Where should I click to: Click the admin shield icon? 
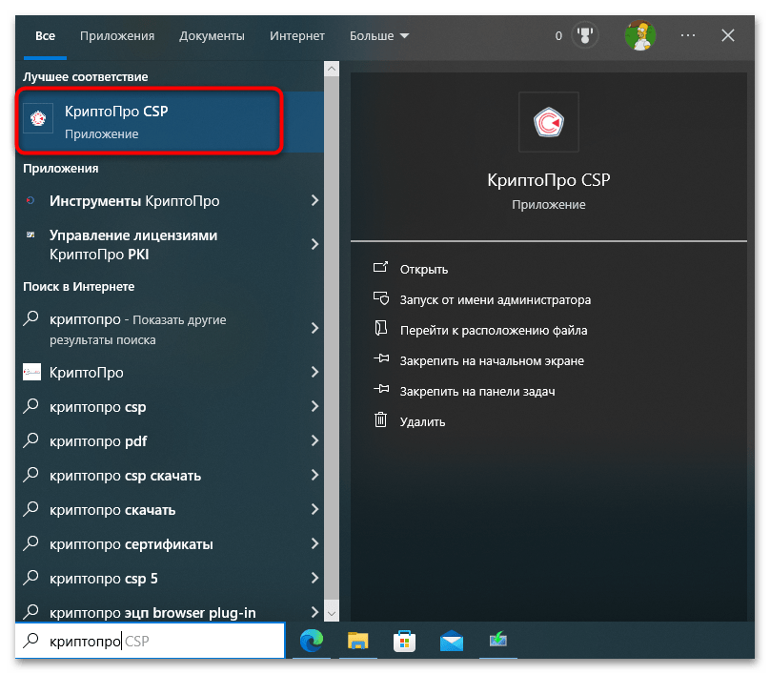[381, 298]
